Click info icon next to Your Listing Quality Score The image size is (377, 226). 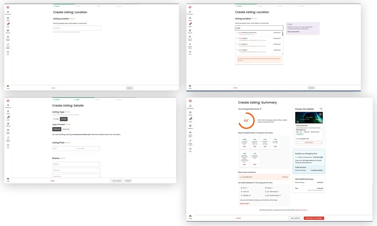click(261, 109)
